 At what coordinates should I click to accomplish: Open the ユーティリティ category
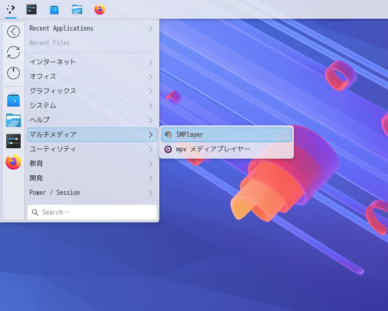tap(92, 149)
